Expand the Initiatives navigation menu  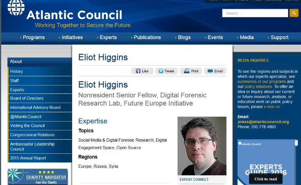(x=71, y=37)
